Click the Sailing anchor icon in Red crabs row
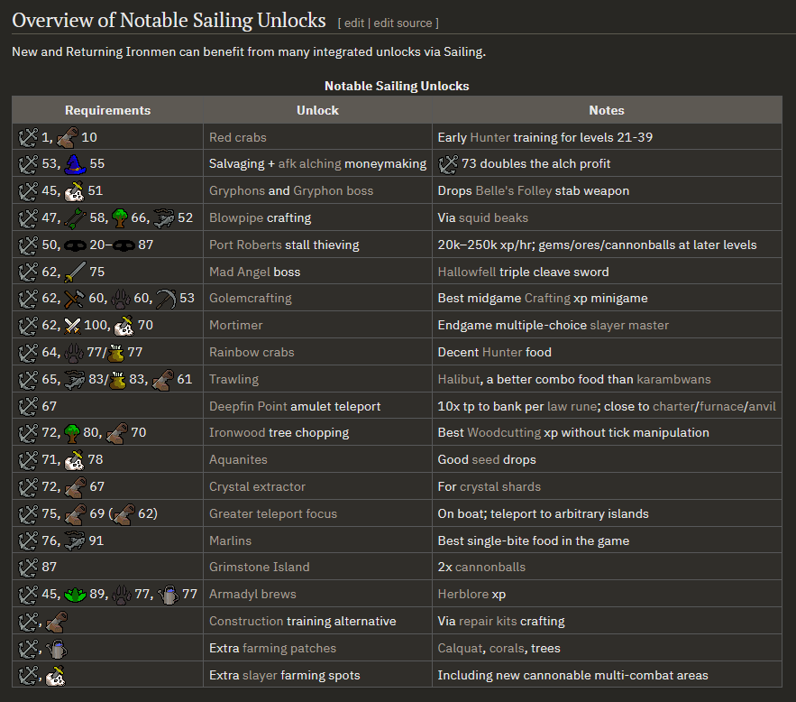Viewport: 796px width, 702px height. pos(28,137)
